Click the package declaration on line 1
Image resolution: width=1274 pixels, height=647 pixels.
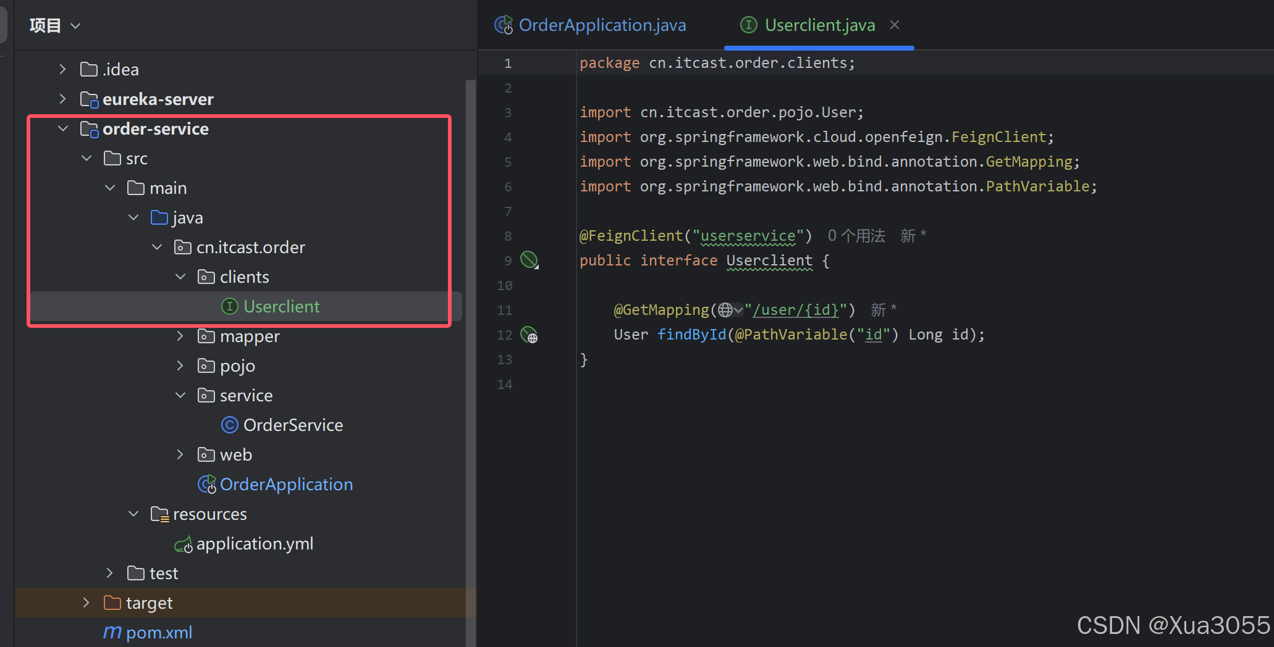pos(717,63)
